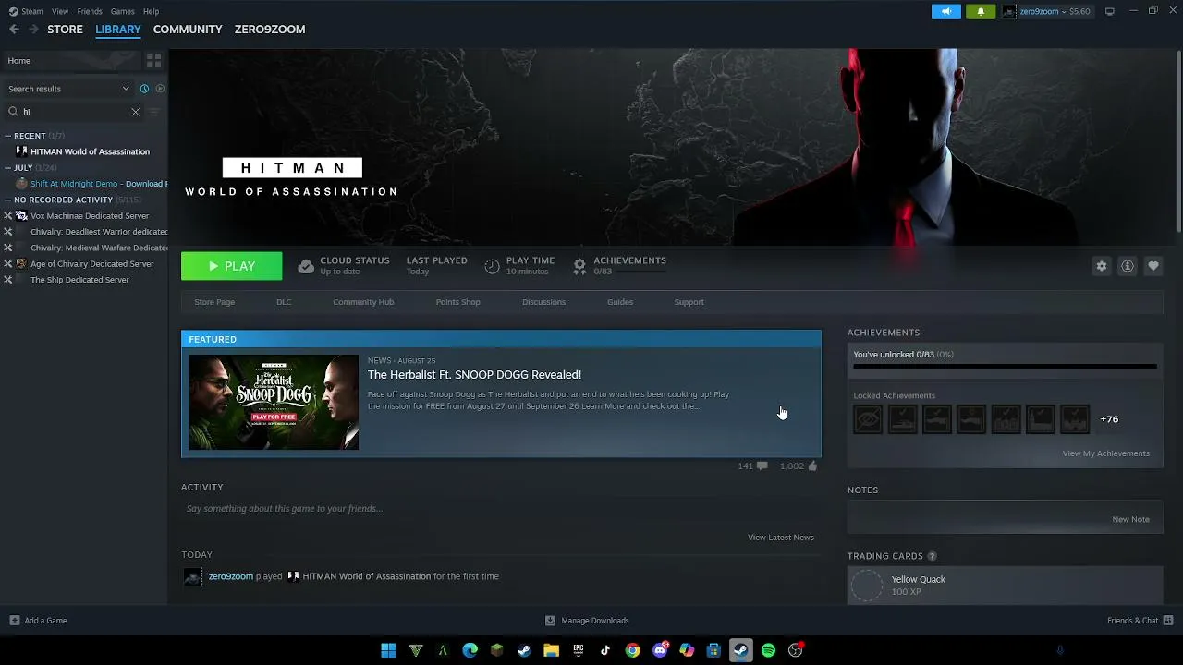Click the Add a Game plus icon
Screen dimensions: 1183x665
pos(14,621)
